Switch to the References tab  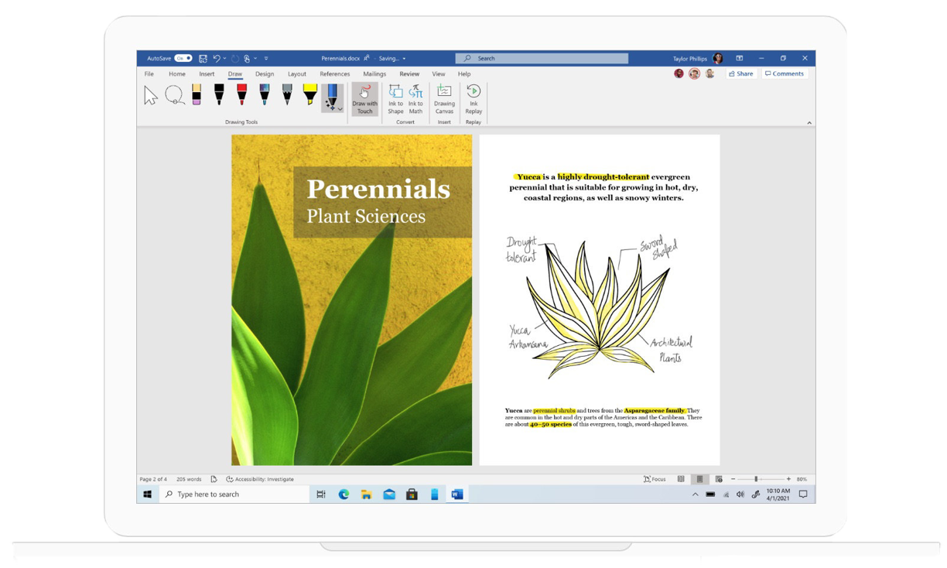pyautogui.click(x=335, y=74)
